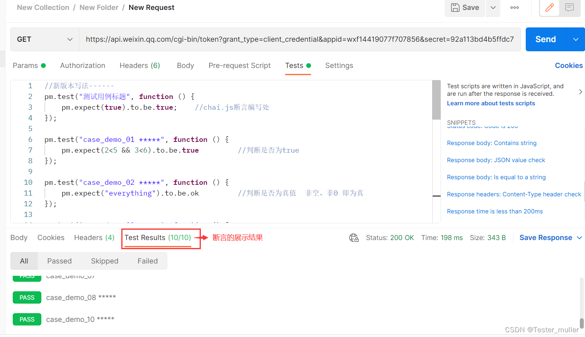The height and width of the screenshot is (337, 585).
Task: Insert snippet Response headers: Content-Type header check
Action: point(514,194)
